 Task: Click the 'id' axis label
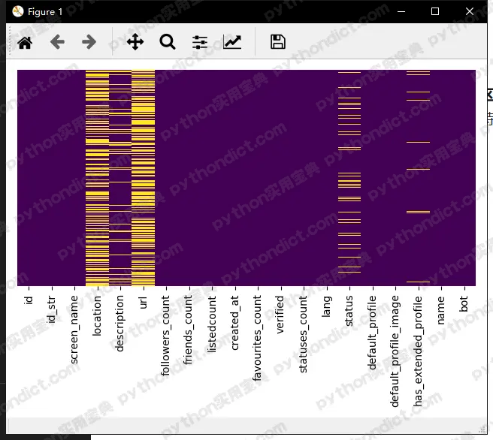point(29,300)
